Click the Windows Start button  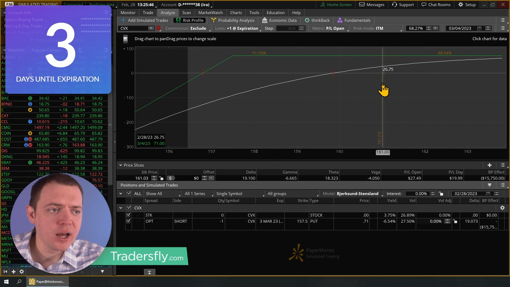(x=6, y=282)
